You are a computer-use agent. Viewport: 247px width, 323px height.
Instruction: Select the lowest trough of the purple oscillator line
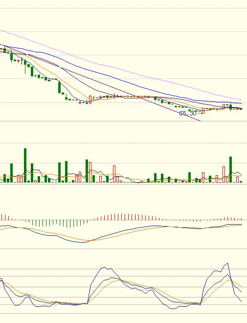tap(173, 309)
